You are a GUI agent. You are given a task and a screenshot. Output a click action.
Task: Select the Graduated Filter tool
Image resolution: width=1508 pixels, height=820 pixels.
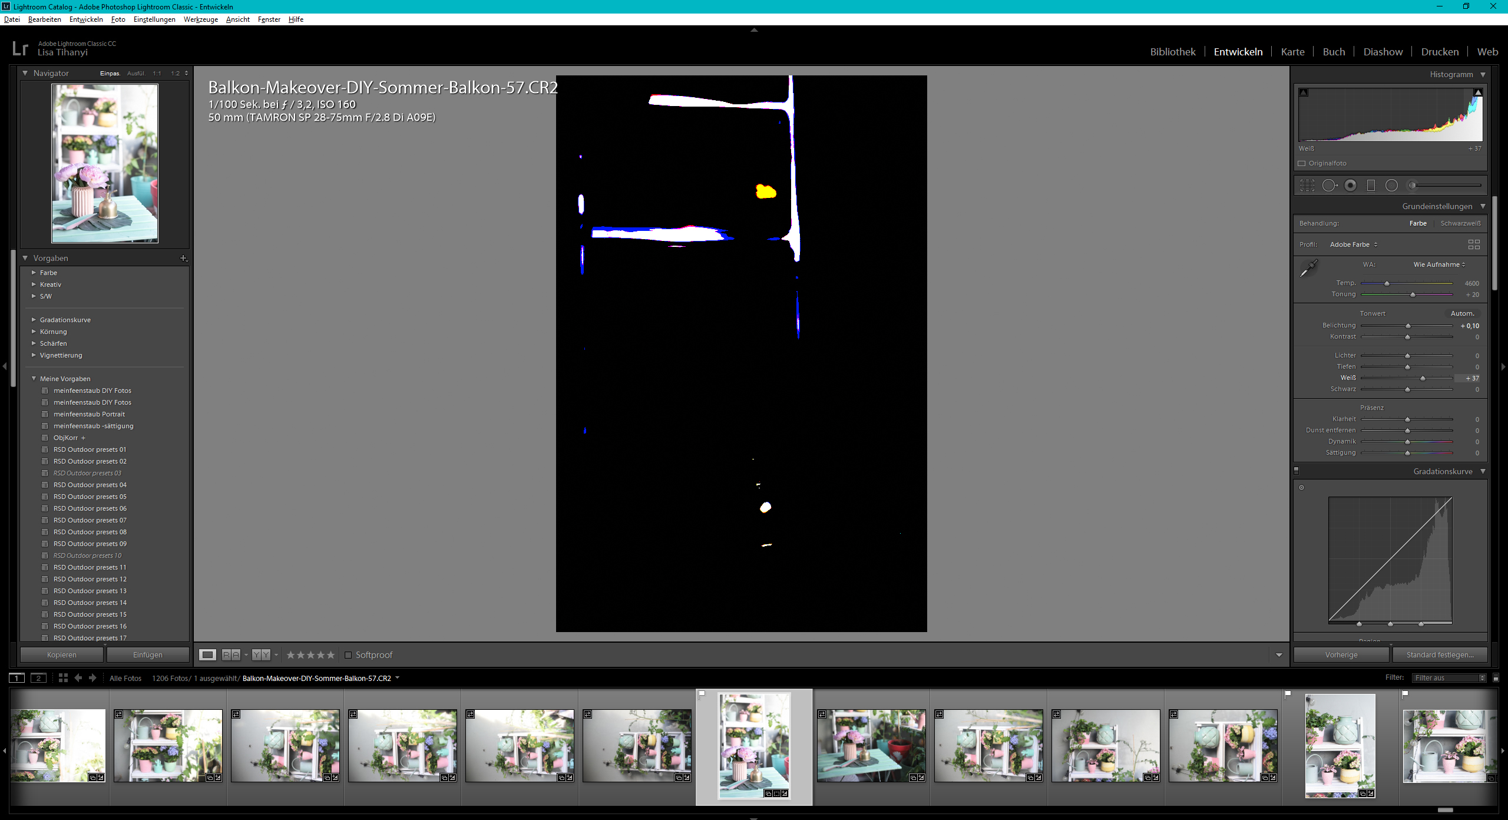1371,186
